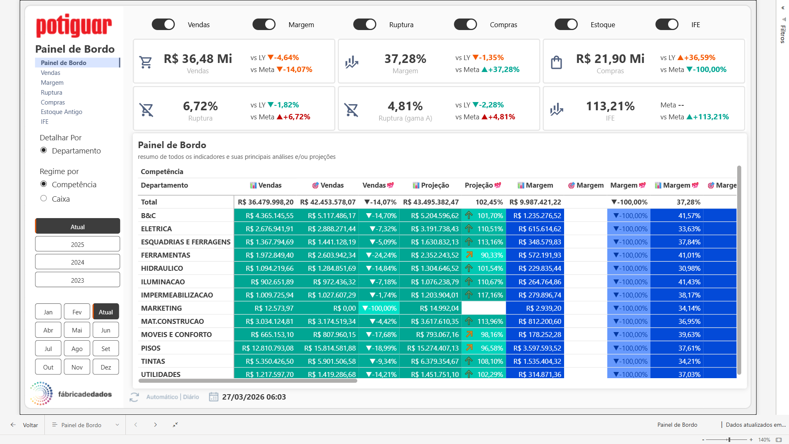Open the Painel de Bordo page selector dropdown
Viewport: 789px width, 444px height.
click(117, 425)
